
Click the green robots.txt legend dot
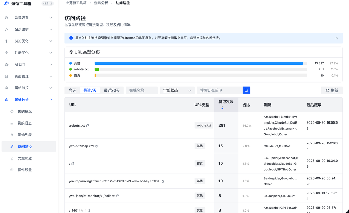click(70, 69)
